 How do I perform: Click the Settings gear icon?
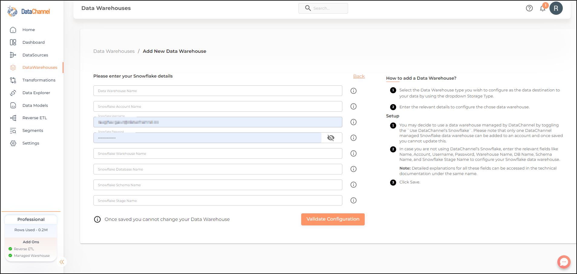13,143
